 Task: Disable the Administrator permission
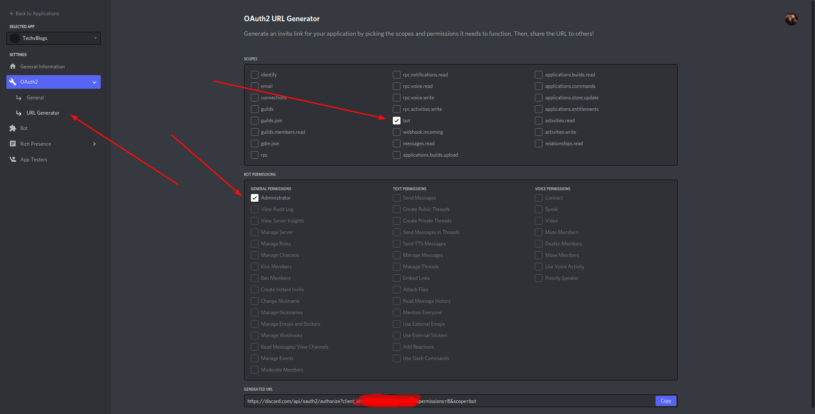[254, 197]
